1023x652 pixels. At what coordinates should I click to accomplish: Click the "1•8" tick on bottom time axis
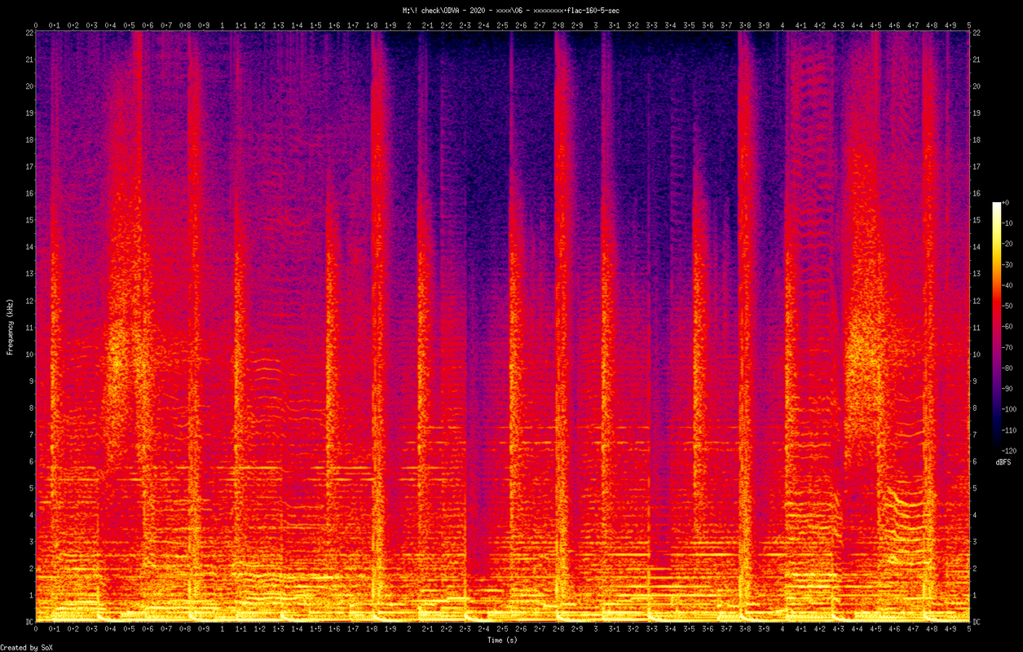(372, 629)
